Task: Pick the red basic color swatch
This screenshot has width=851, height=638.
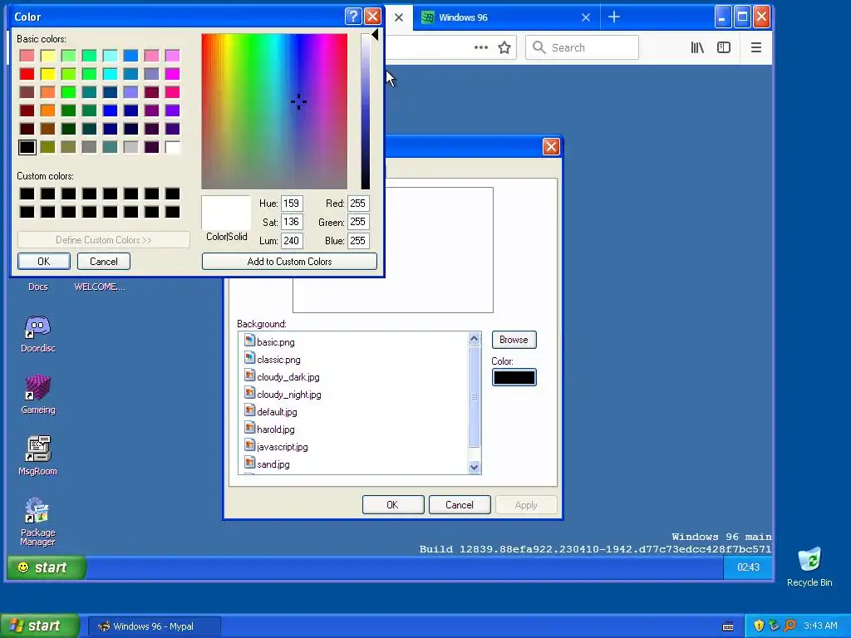Action: (27, 74)
